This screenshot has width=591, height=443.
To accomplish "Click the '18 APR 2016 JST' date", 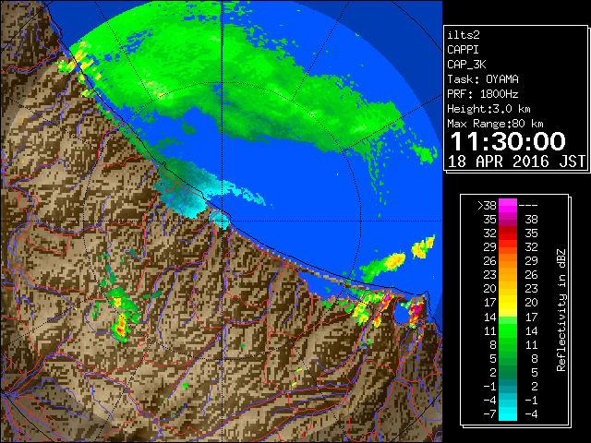I will [x=516, y=162].
